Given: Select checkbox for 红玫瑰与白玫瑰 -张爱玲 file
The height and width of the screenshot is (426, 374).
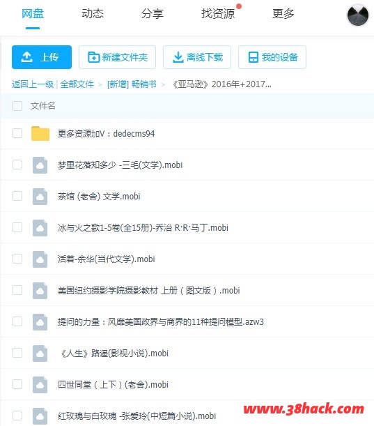Looking at the screenshot, I should click(17, 416).
